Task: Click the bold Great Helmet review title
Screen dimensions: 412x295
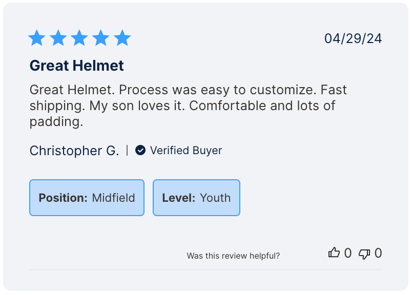Action: [x=77, y=66]
